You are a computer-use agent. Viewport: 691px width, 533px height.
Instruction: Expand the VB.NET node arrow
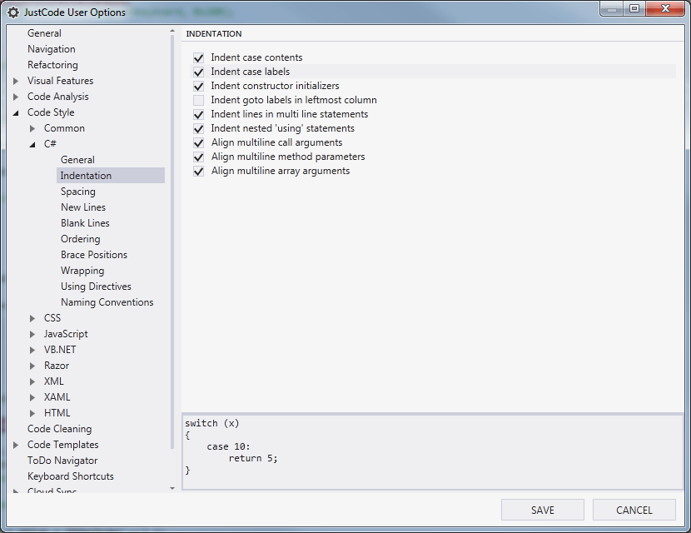pos(32,350)
